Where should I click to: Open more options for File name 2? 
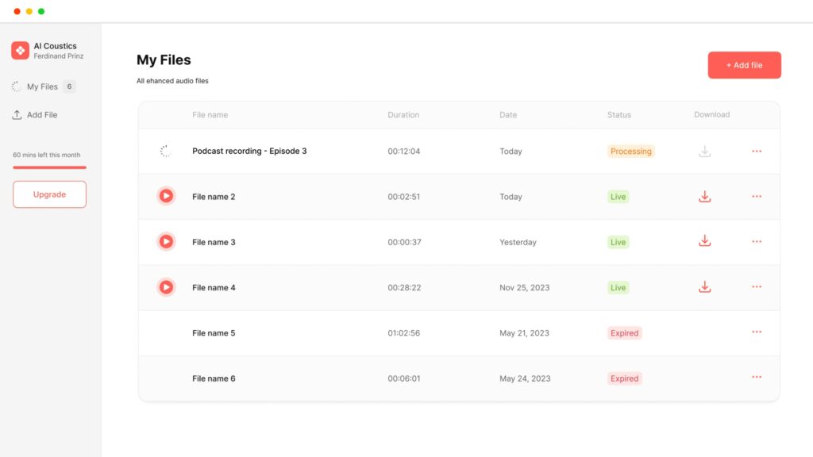(757, 197)
